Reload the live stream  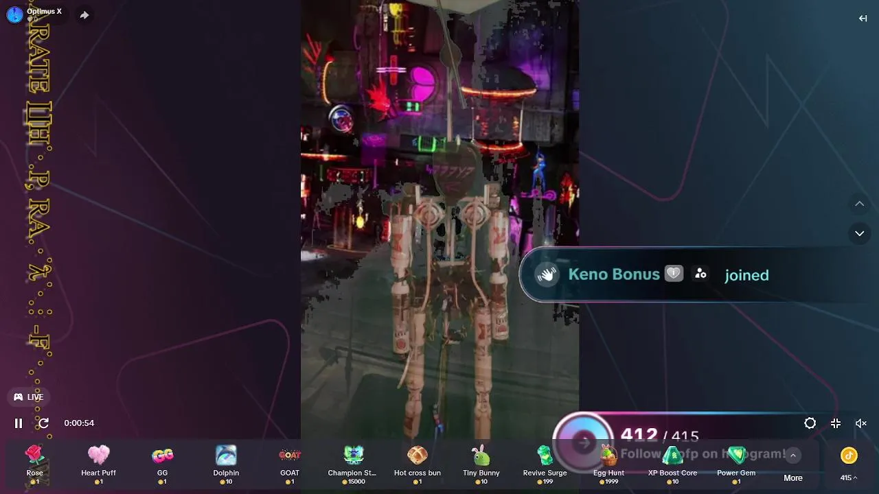pyautogui.click(x=43, y=423)
